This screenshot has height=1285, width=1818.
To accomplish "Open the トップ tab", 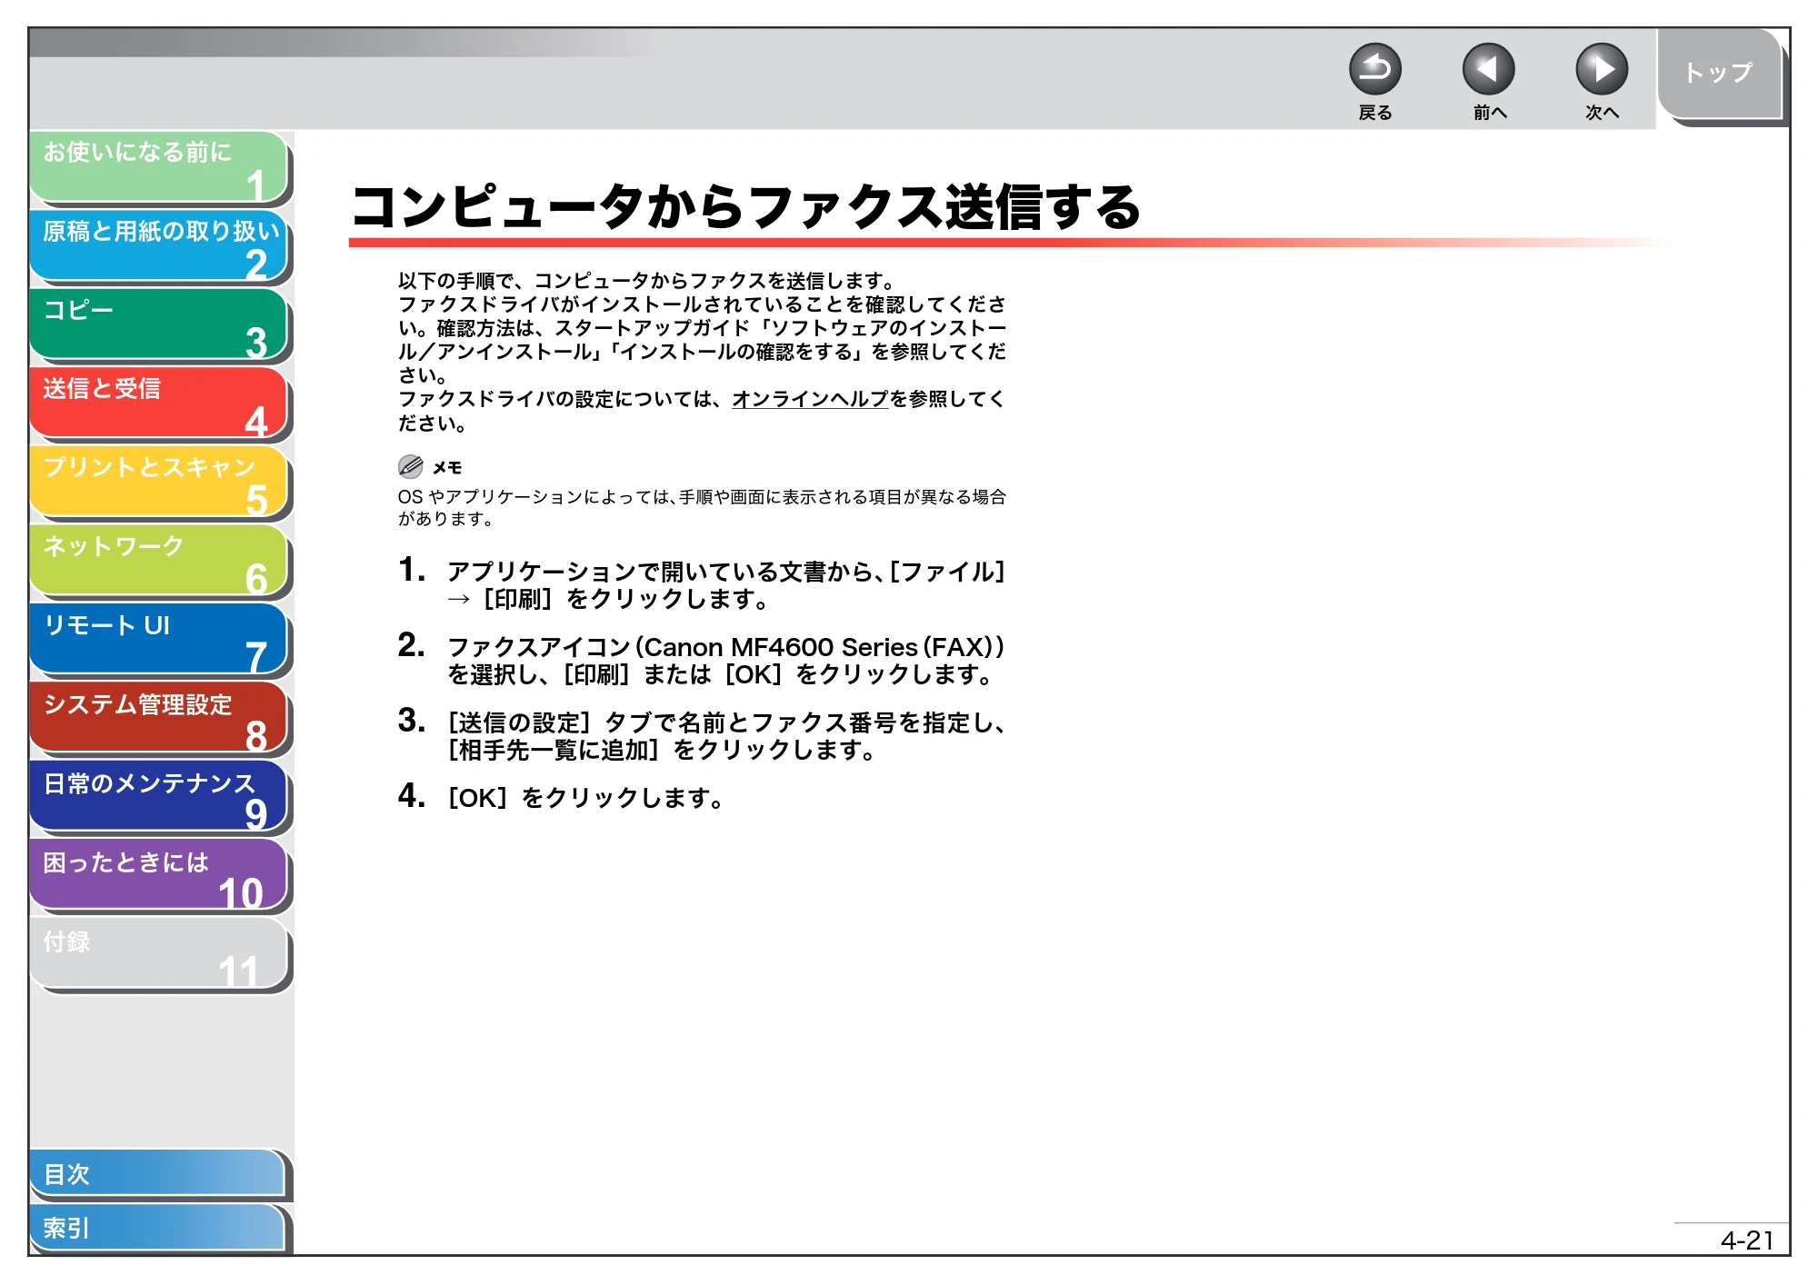I will click(1718, 73).
